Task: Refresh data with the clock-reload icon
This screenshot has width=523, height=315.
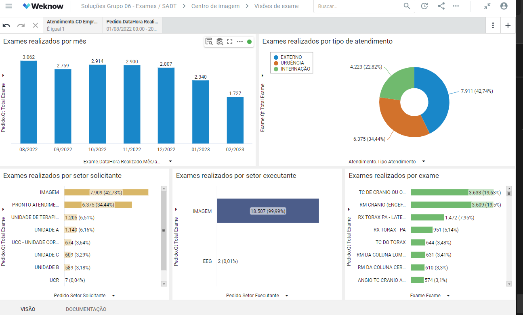Action: pyautogui.click(x=424, y=6)
